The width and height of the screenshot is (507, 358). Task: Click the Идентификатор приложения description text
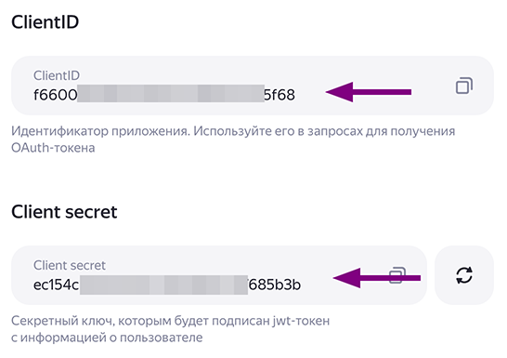[x=100, y=131]
